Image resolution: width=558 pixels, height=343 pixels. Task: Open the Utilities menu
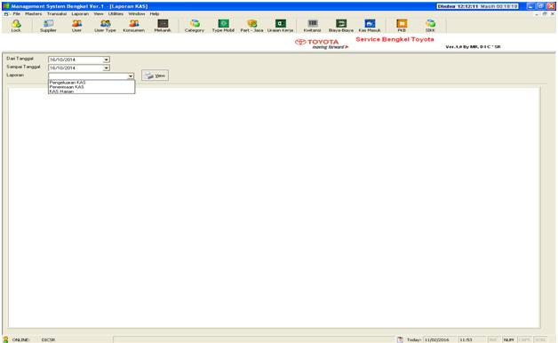tap(116, 14)
